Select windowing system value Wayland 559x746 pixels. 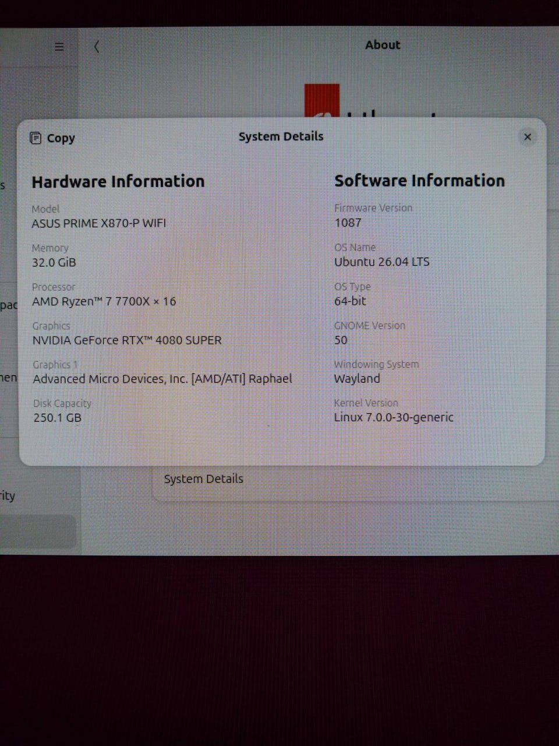(x=357, y=379)
